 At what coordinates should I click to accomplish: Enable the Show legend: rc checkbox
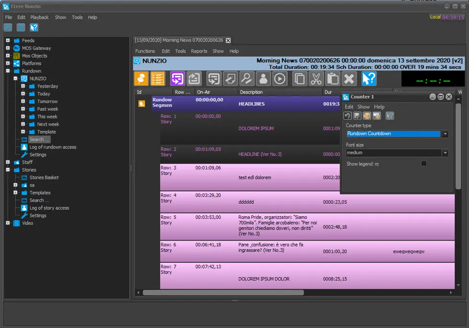click(x=423, y=164)
